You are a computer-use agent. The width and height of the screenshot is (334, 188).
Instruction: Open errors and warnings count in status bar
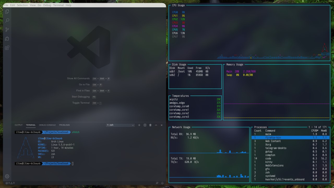tap(10, 183)
